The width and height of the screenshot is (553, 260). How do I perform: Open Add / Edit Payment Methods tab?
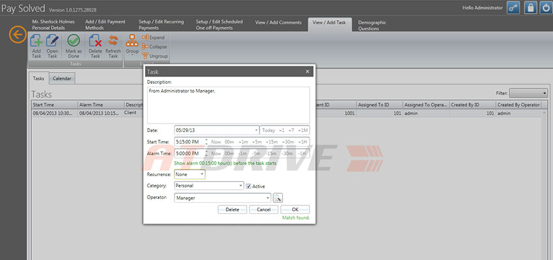(x=105, y=25)
